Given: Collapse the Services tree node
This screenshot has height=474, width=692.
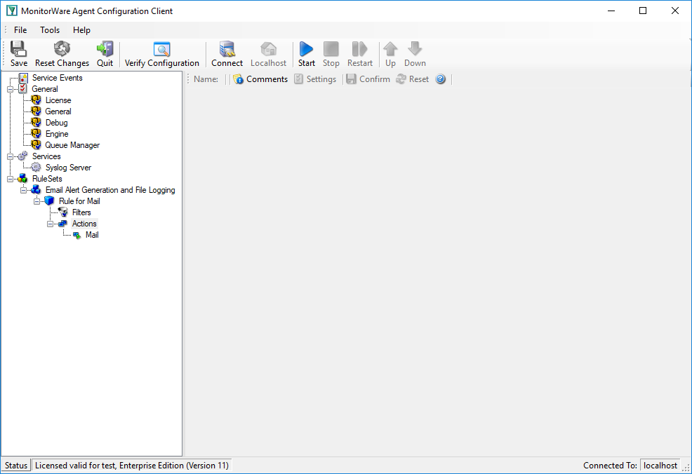Looking at the screenshot, I should [x=10, y=156].
